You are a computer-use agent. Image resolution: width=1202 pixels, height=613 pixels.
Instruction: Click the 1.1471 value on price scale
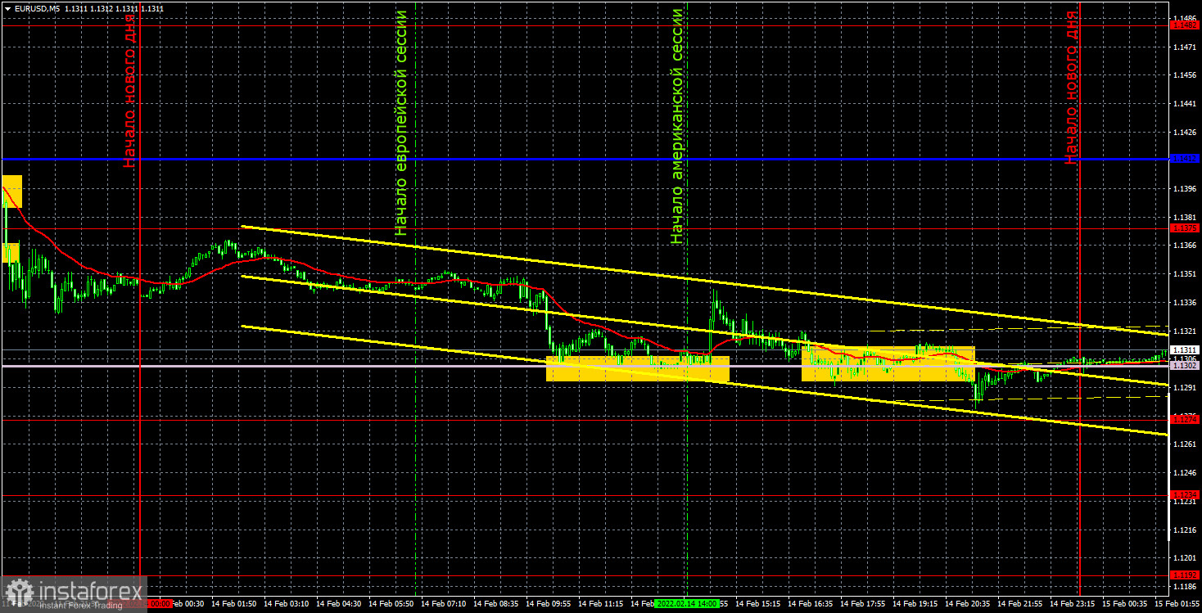tap(1185, 47)
